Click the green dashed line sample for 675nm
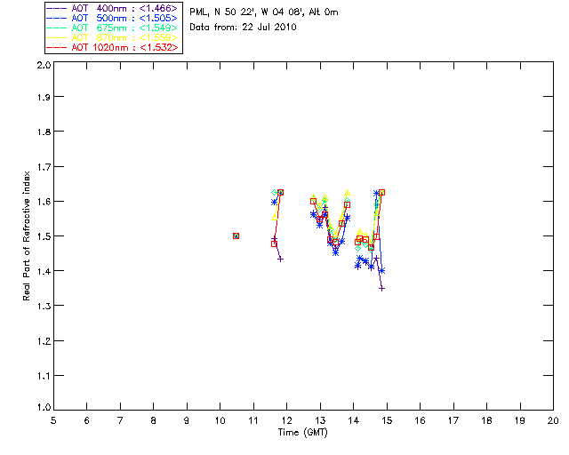 pyautogui.click(x=57, y=28)
